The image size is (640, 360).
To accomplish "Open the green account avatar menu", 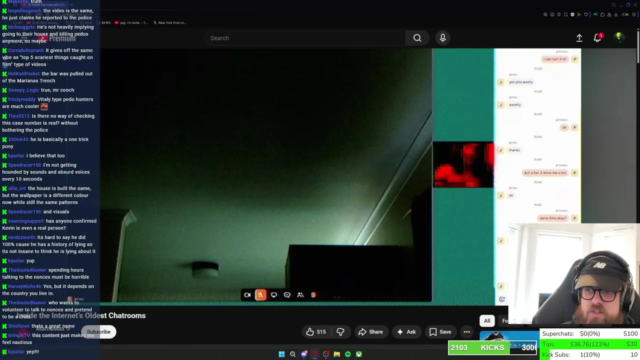I will click(618, 37).
